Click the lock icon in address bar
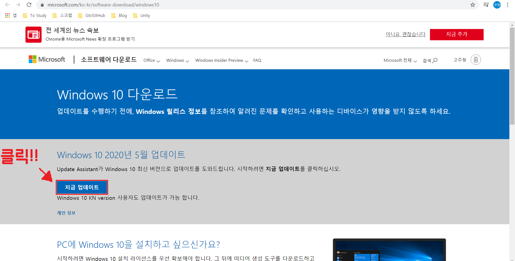This screenshot has width=515, height=261. [42, 5]
